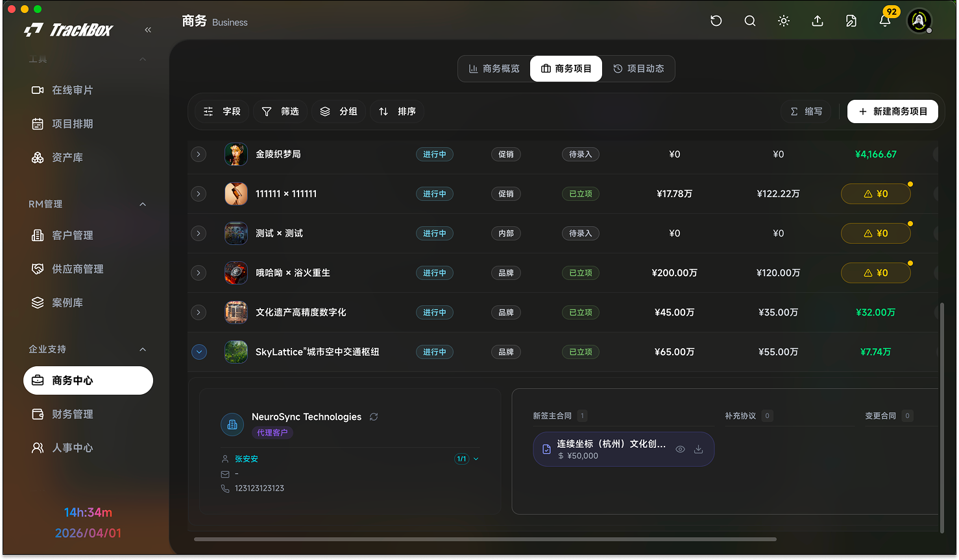This screenshot has height=560, width=959.
Task: Download the 连续坐标 contract file
Action: 699,449
